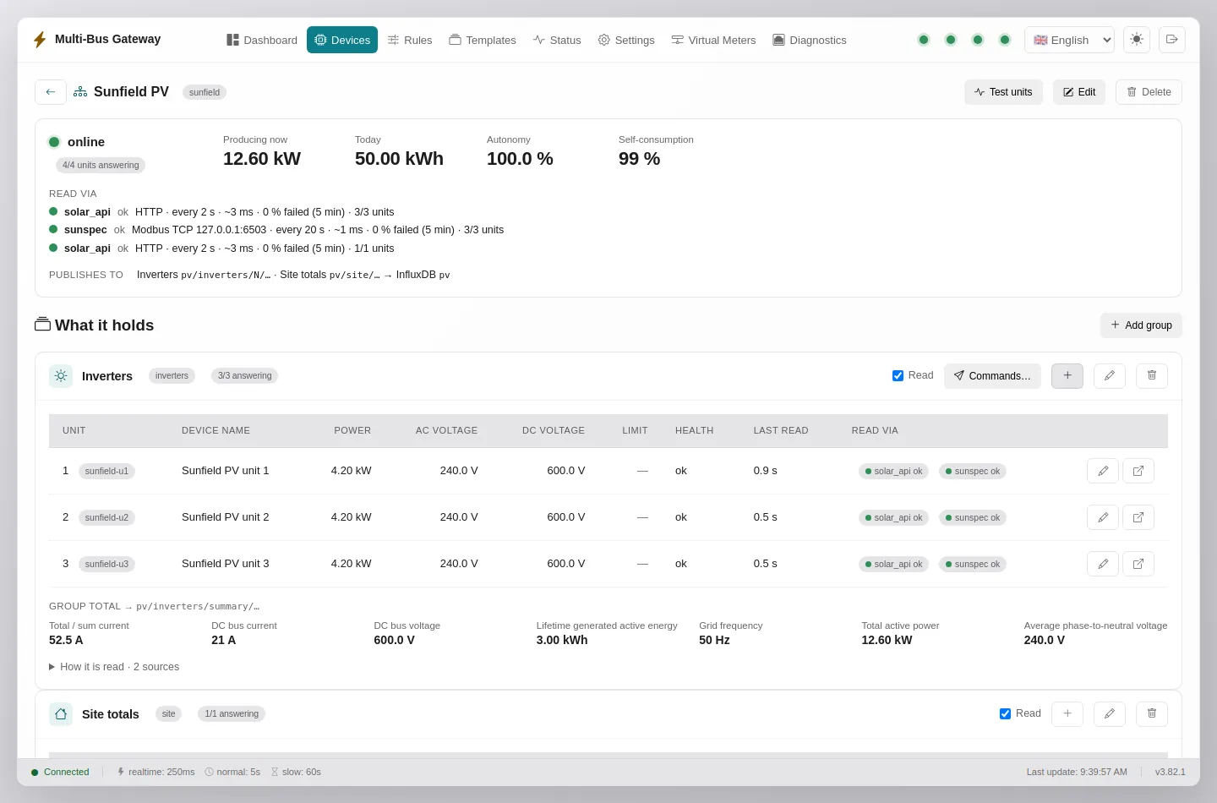Open Sunfield PV unit 1 in a new view
The width and height of the screenshot is (1217, 803).
click(x=1138, y=471)
